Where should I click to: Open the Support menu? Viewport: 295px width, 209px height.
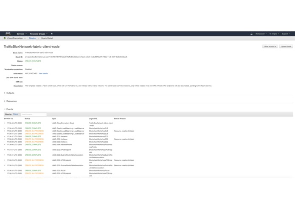click(x=286, y=34)
